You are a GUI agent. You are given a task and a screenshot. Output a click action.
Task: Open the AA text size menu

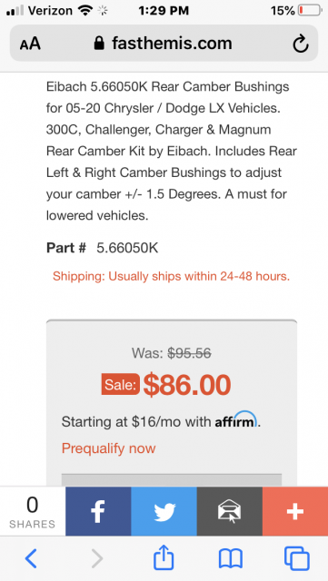click(30, 44)
